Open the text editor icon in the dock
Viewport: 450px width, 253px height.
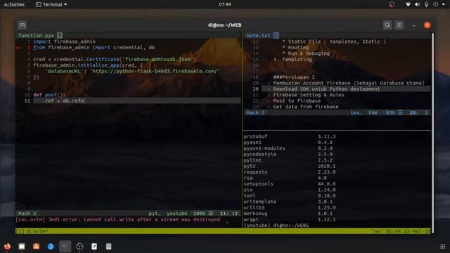(94, 247)
